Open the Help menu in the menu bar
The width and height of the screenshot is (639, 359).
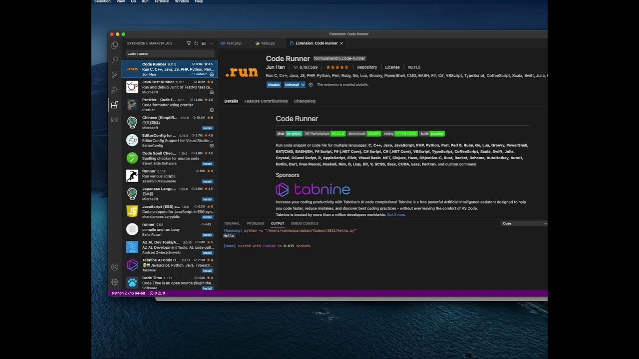coord(199,1)
